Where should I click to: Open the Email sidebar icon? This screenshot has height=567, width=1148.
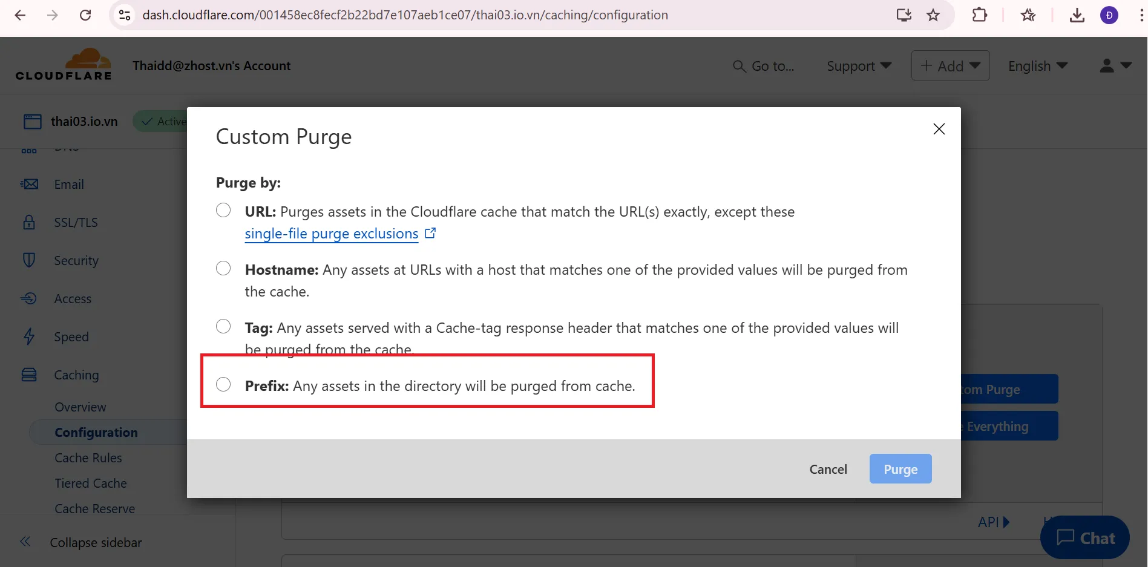[29, 184]
